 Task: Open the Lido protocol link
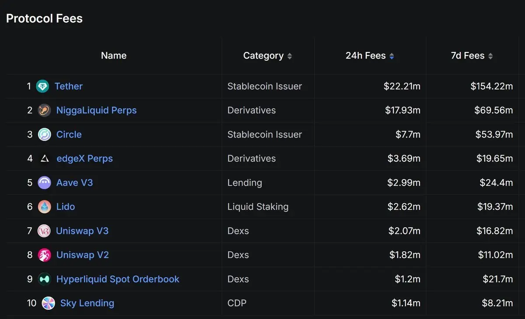(66, 207)
